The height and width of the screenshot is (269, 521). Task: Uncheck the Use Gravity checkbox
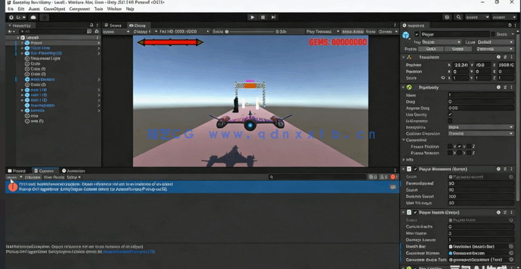click(450, 115)
